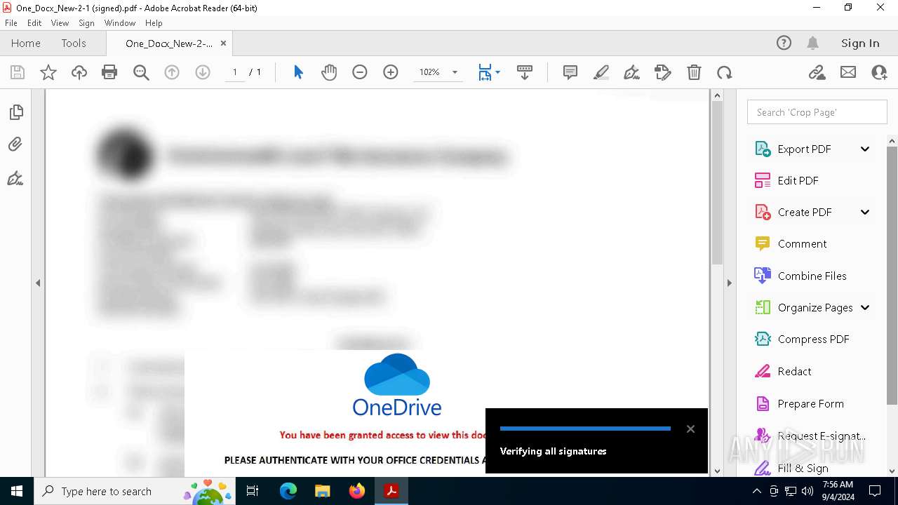Open the Window menu
This screenshot has height=505, width=898.
point(120,23)
